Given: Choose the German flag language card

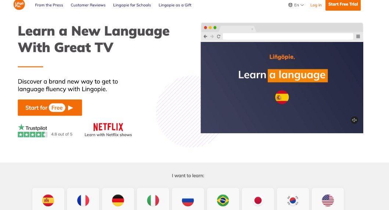Looking at the screenshot, I should coord(118,200).
